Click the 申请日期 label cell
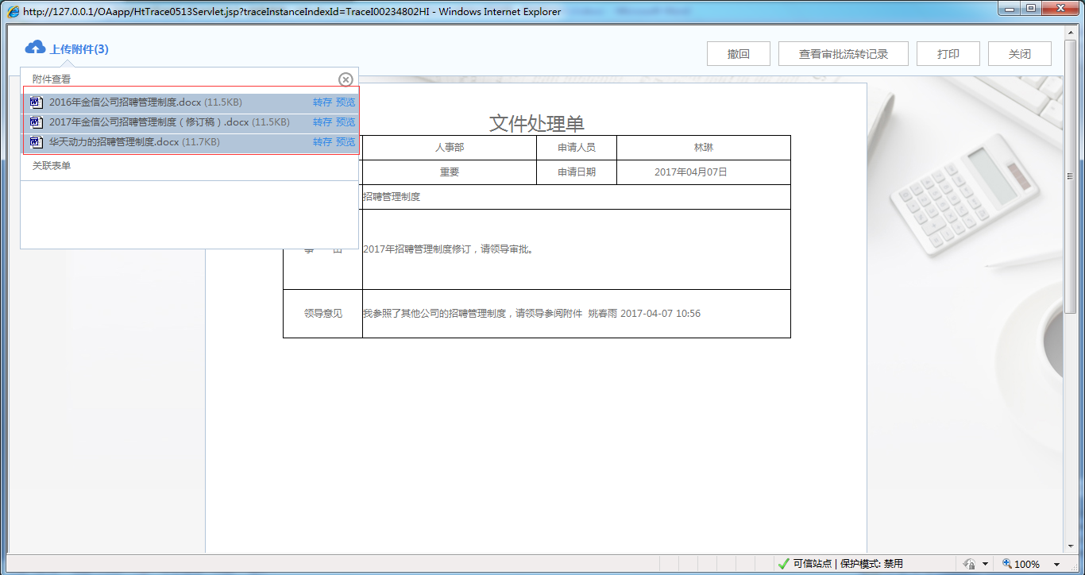 click(x=577, y=172)
